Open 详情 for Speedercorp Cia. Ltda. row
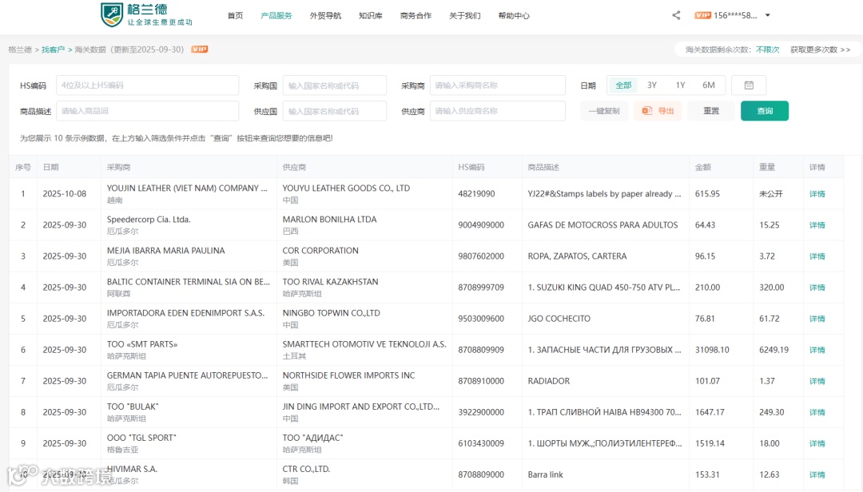Screen dimensions: 863x492 click(x=817, y=225)
